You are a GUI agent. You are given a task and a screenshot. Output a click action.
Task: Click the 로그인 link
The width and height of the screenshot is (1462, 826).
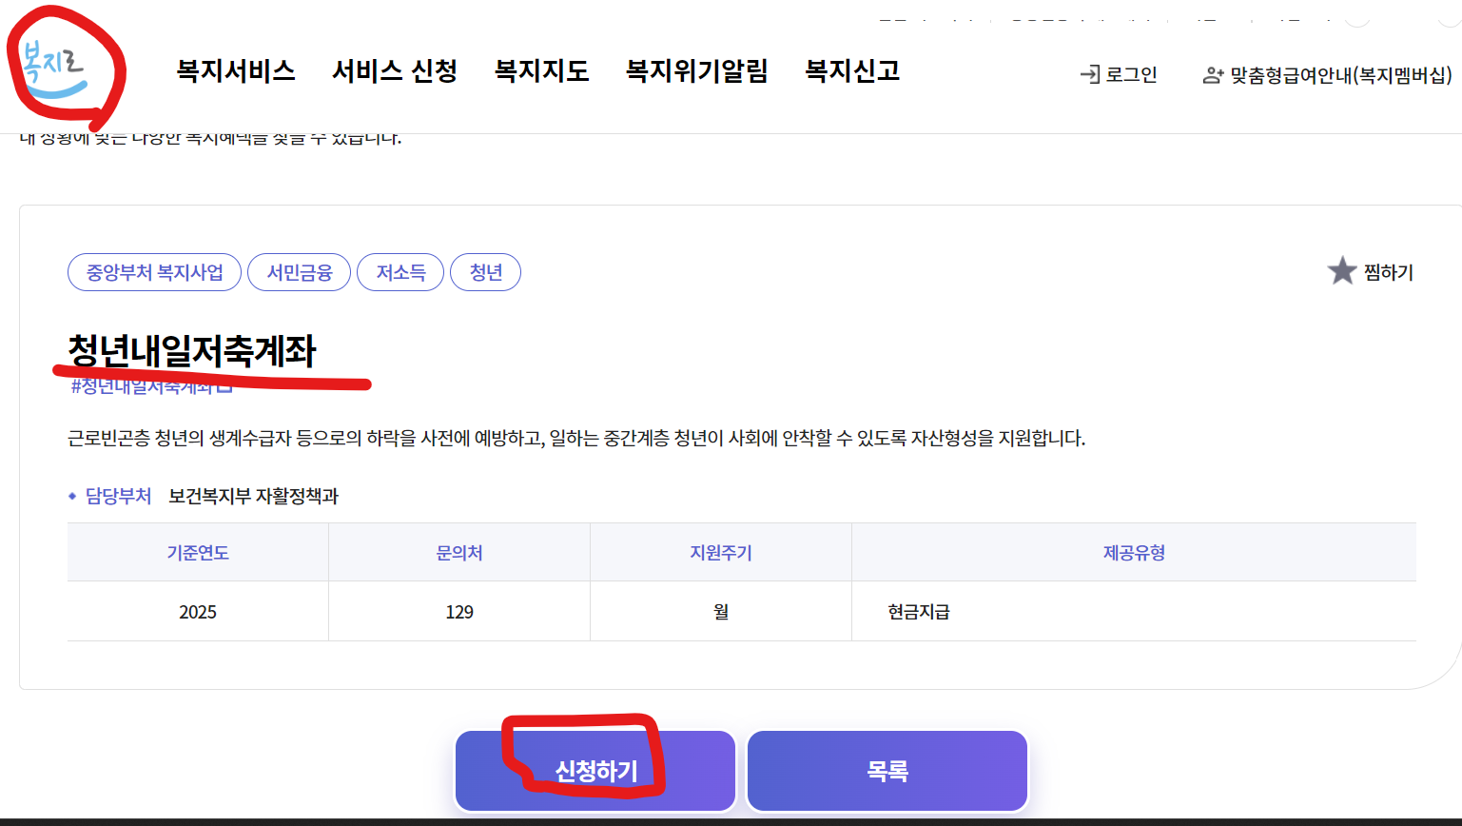click(x=1128, y=72)
